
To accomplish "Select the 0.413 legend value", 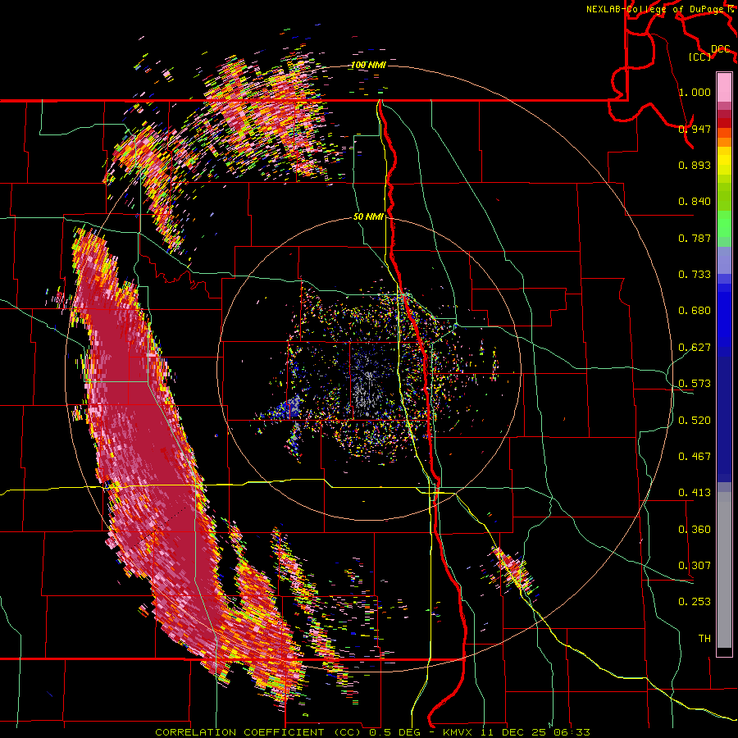I will point(695,493).
